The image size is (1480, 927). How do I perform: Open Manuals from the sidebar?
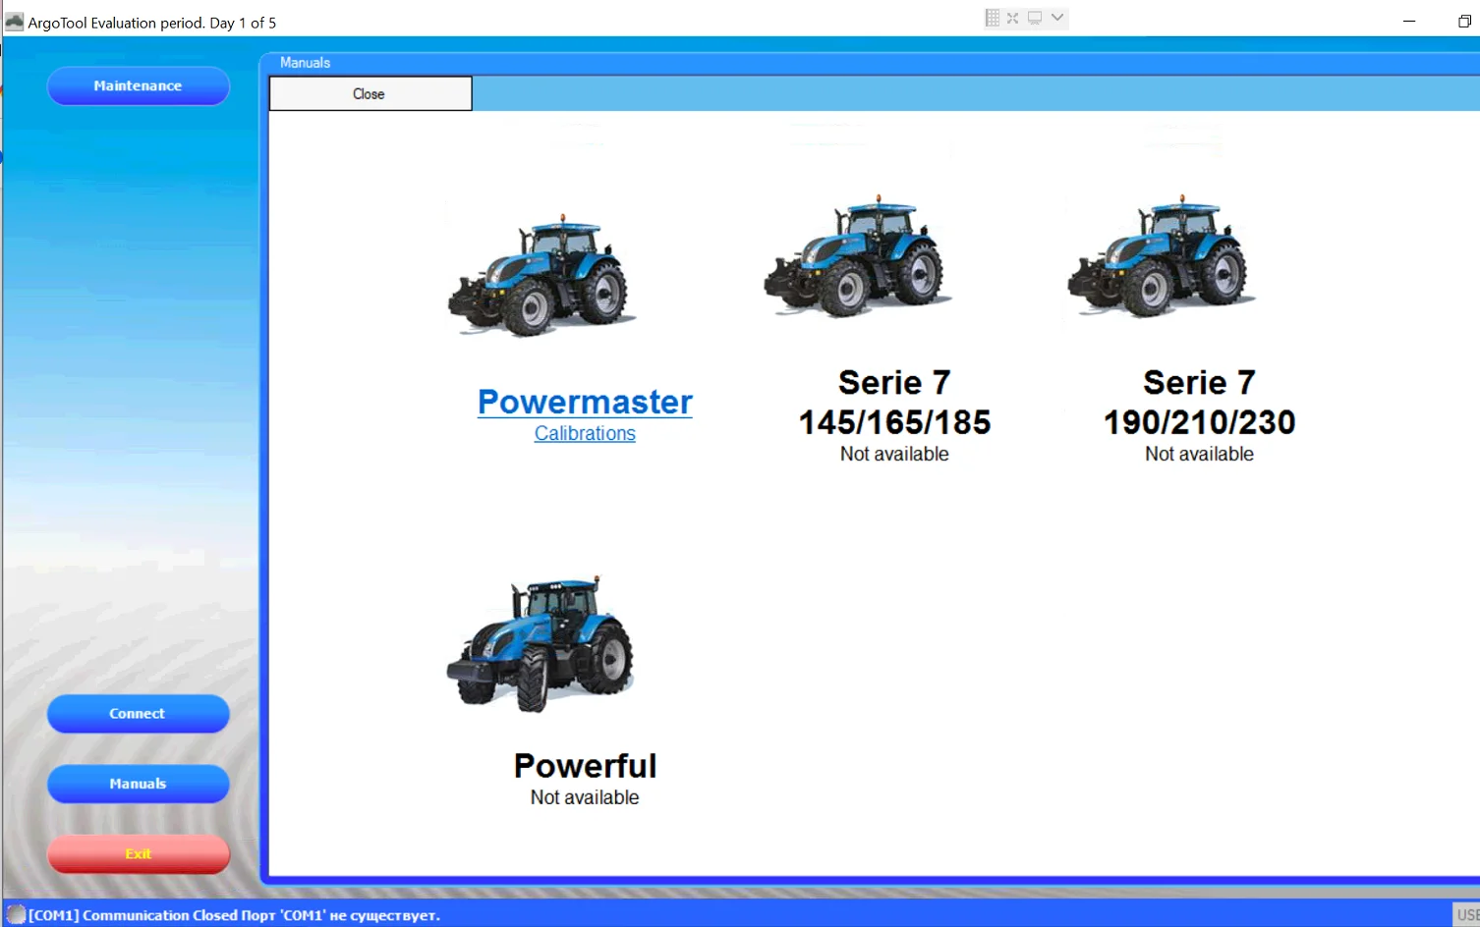click(139, 784)
